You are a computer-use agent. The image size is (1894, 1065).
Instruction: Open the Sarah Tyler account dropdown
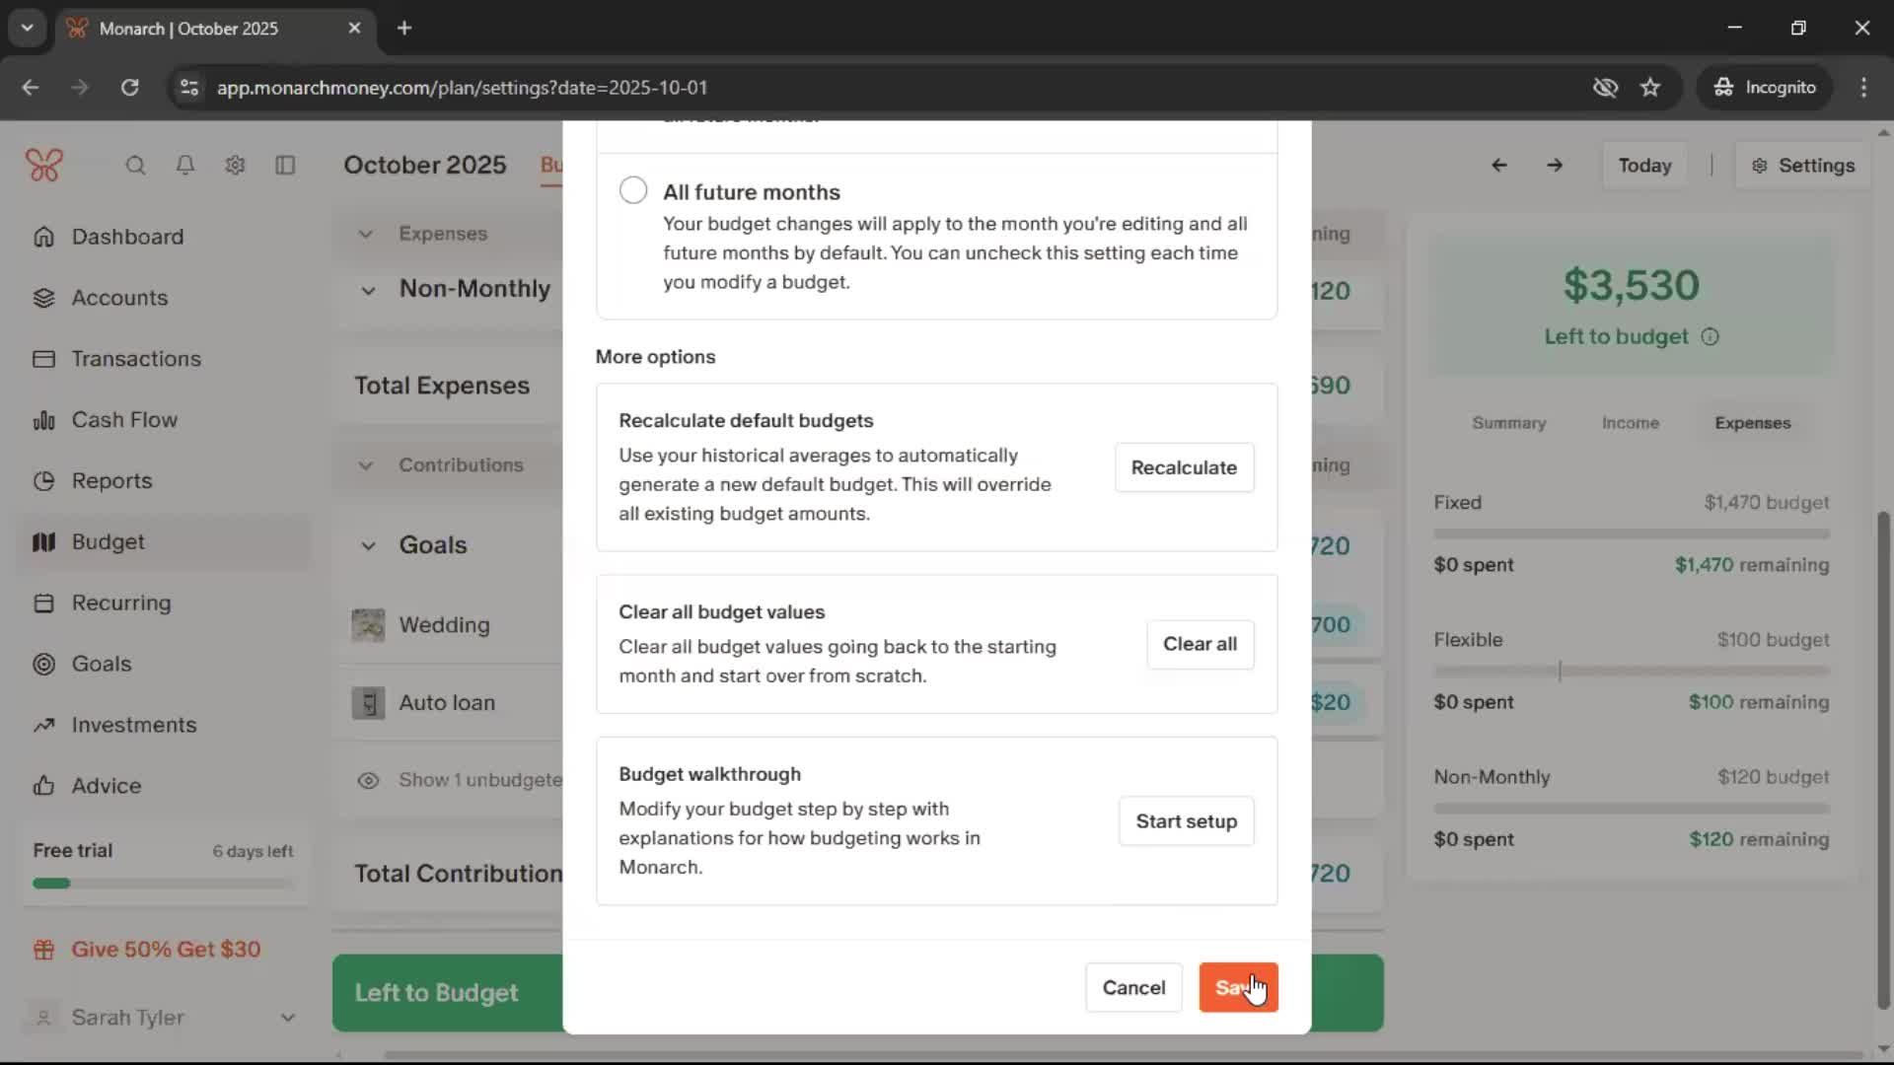[287, 1018]
